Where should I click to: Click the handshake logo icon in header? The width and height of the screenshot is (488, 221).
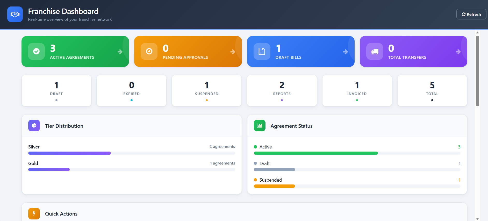15,14
